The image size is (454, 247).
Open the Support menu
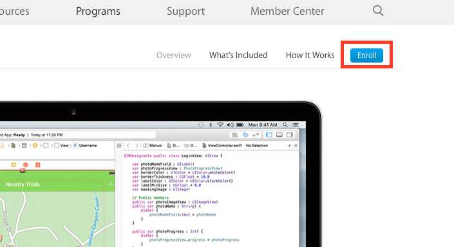tap(185, 11)
